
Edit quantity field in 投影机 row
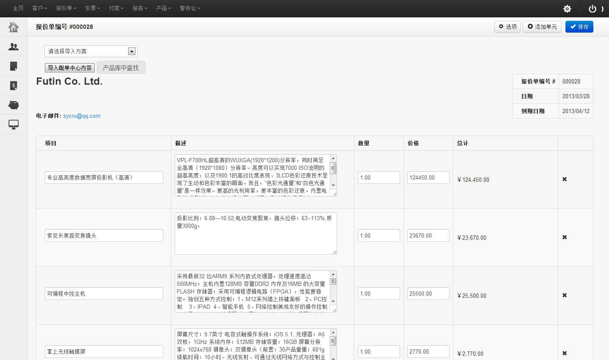click(x=379, y=177)
